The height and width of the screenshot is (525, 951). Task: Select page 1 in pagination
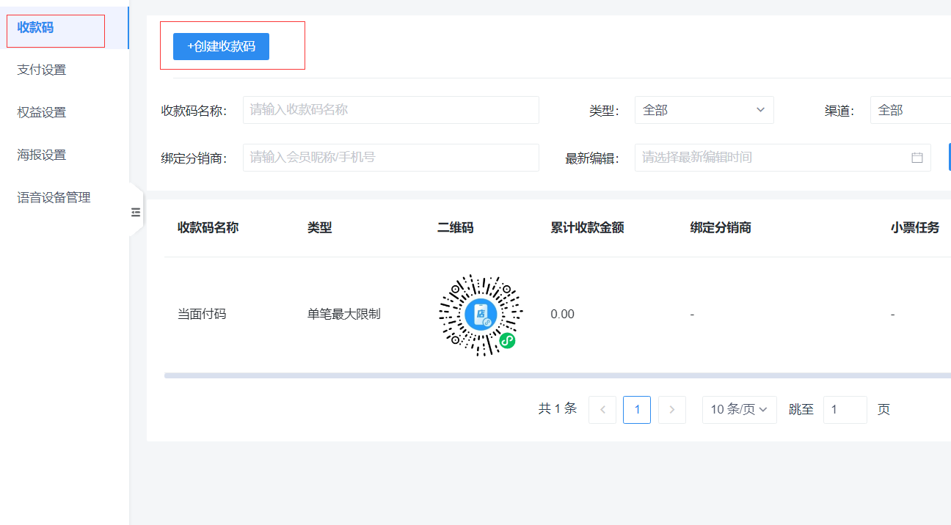637,410
